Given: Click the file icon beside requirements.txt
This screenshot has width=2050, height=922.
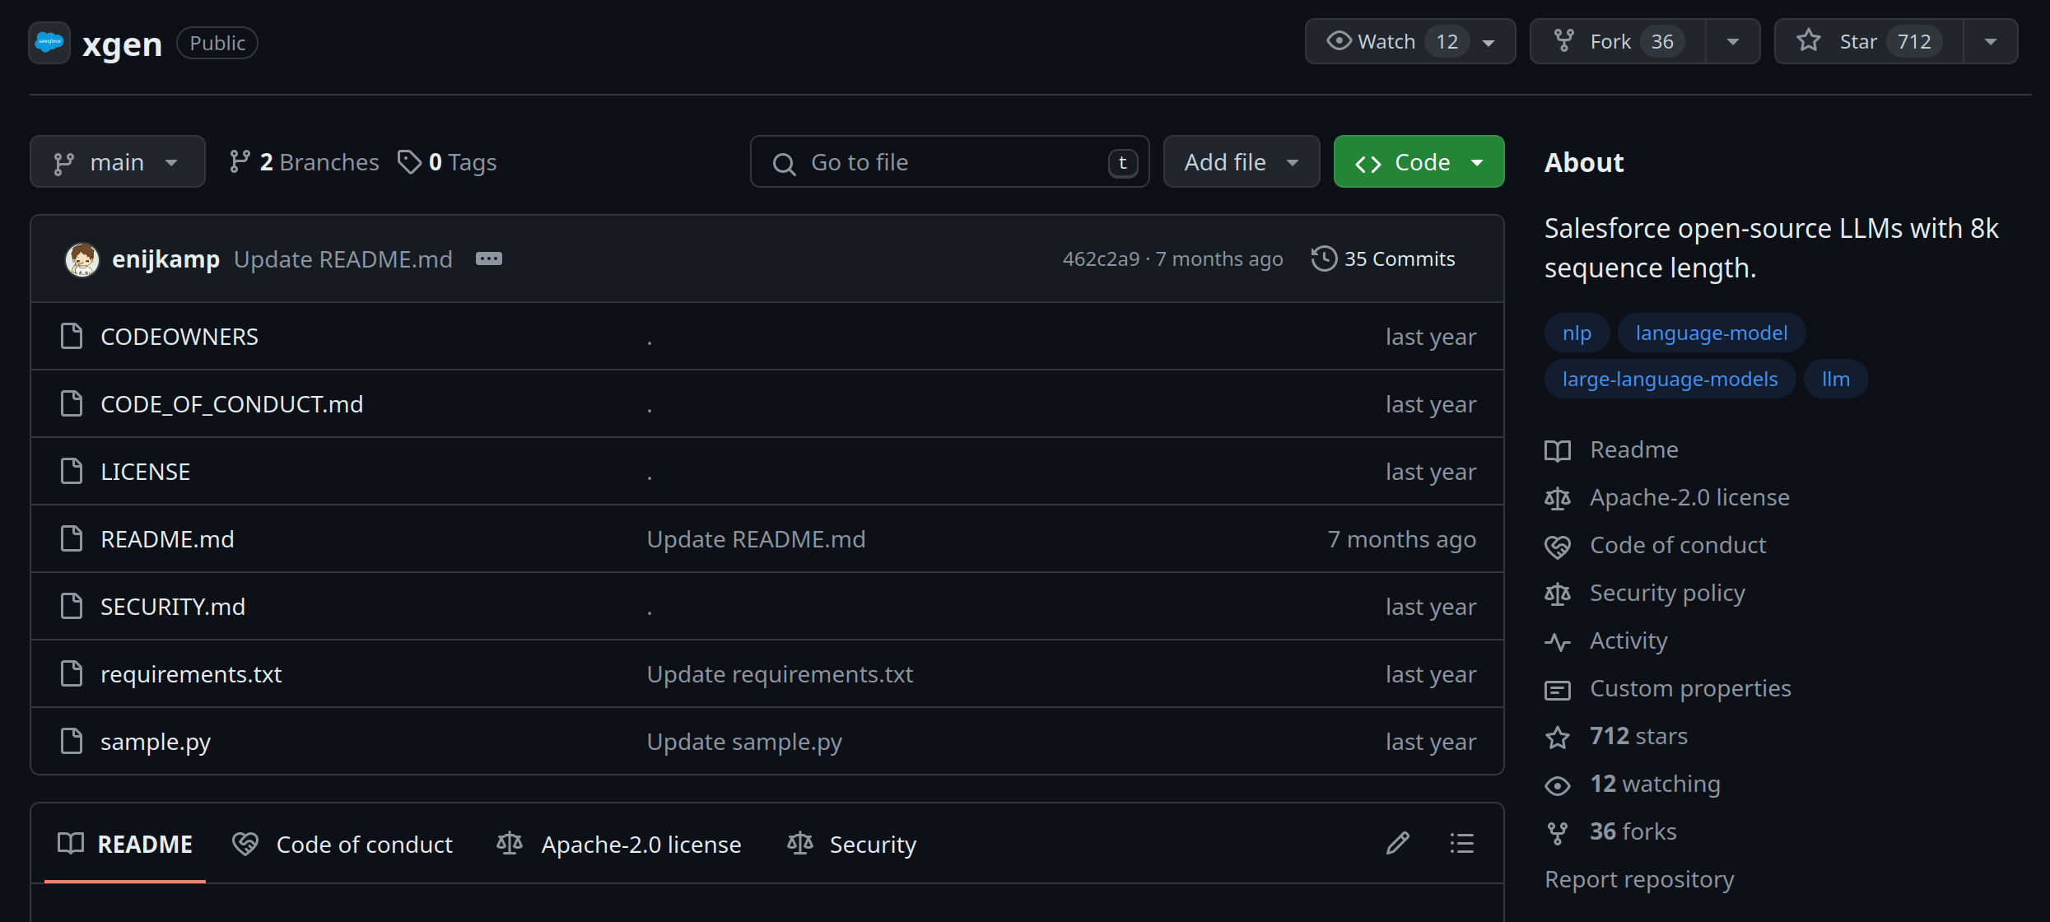Looking at the screenshot, I should [72, 674].
